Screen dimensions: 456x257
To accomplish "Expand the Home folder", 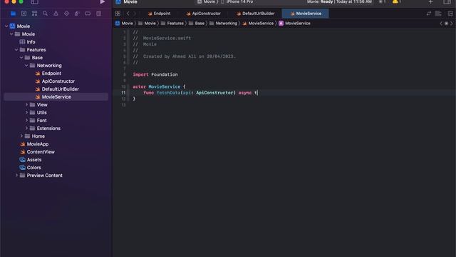I will click(x=21, y=136).
